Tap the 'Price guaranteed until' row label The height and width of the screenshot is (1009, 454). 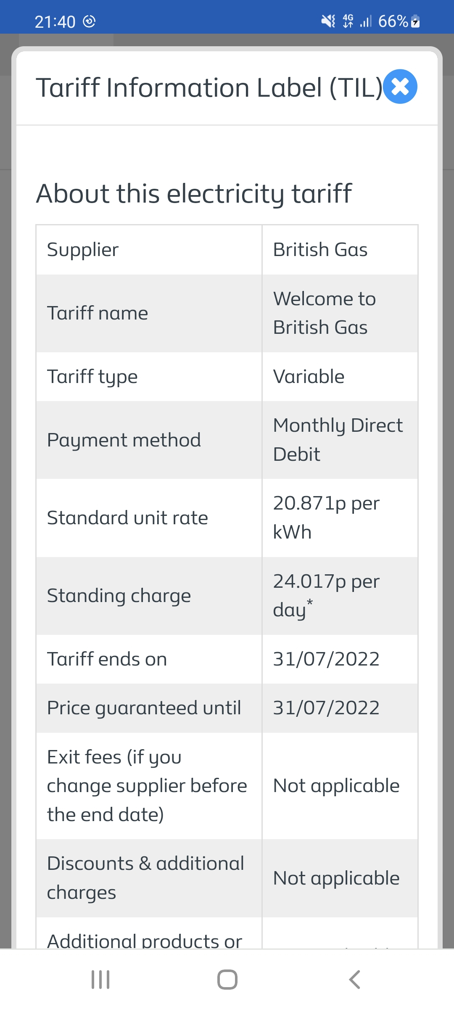(x=144, y=708)
